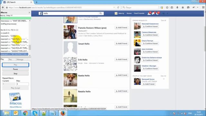206x116 pixels.
Task: Click the Facebook search box containing hello
Action: tap(71, 14)
